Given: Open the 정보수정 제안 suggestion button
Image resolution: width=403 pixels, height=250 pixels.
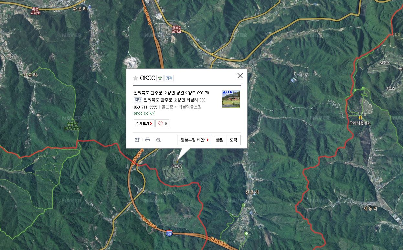Looking at the screenshot, I should (195, 140).
